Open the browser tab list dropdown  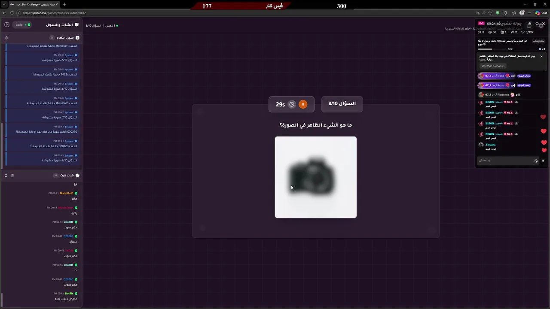coord(3,4)
